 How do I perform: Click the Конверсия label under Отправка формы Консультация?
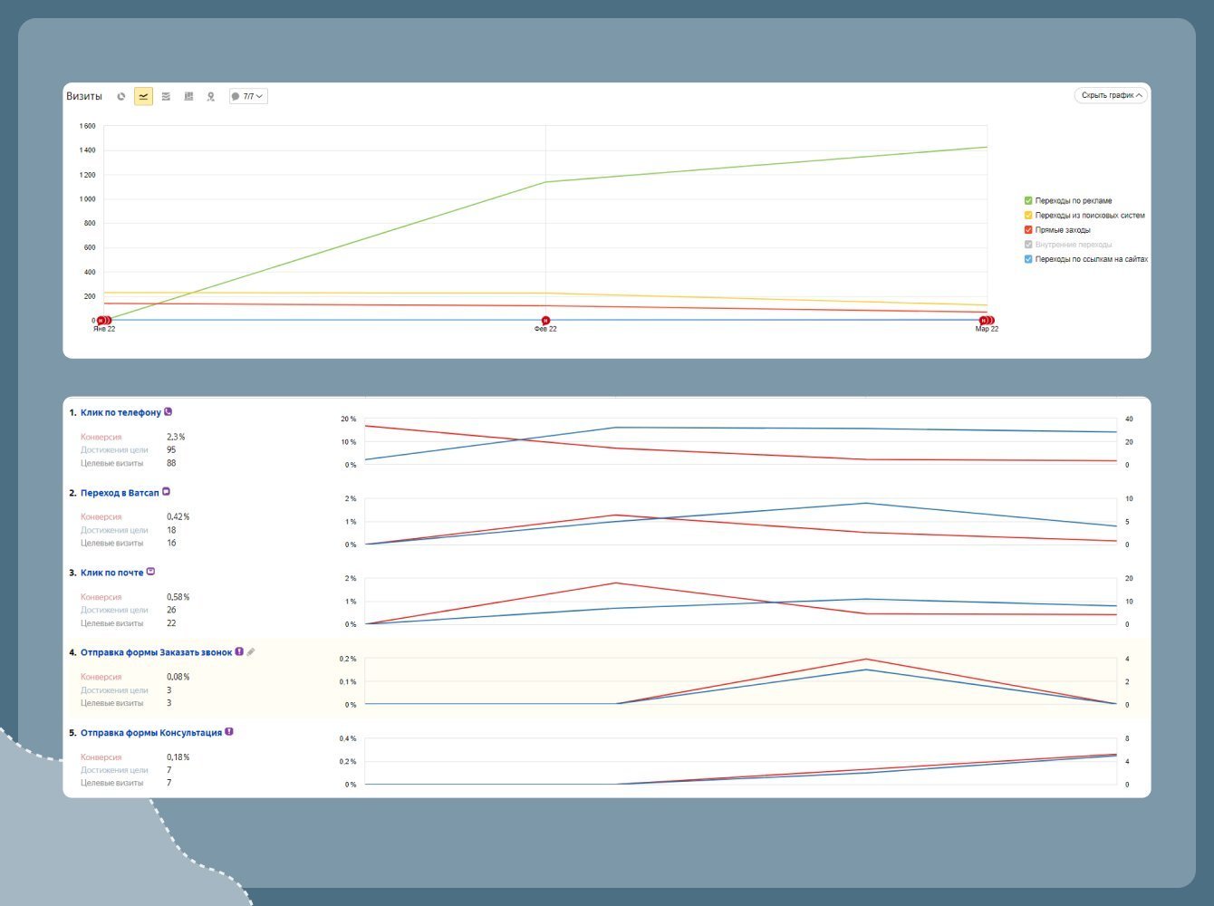(101, 757)
